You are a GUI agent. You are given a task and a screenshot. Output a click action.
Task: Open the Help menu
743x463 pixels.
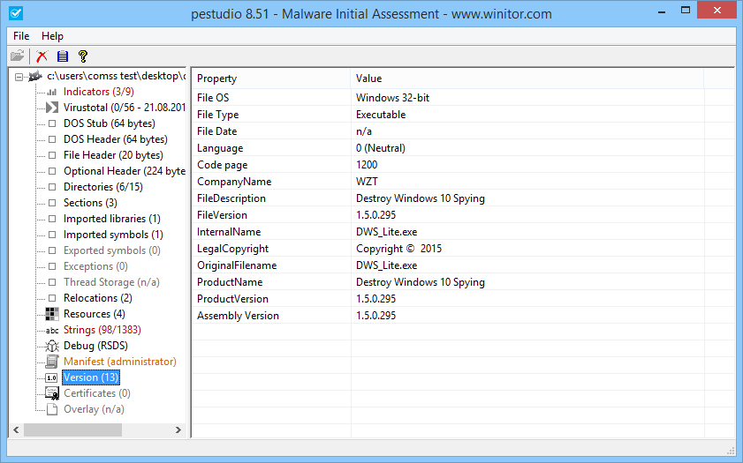[52, 36]
